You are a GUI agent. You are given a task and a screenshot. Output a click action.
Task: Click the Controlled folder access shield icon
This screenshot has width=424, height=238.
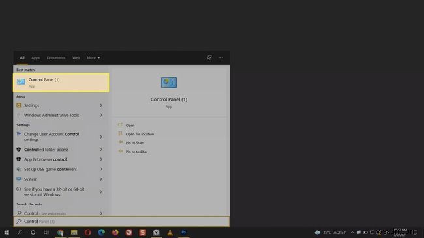click(19, 150)
